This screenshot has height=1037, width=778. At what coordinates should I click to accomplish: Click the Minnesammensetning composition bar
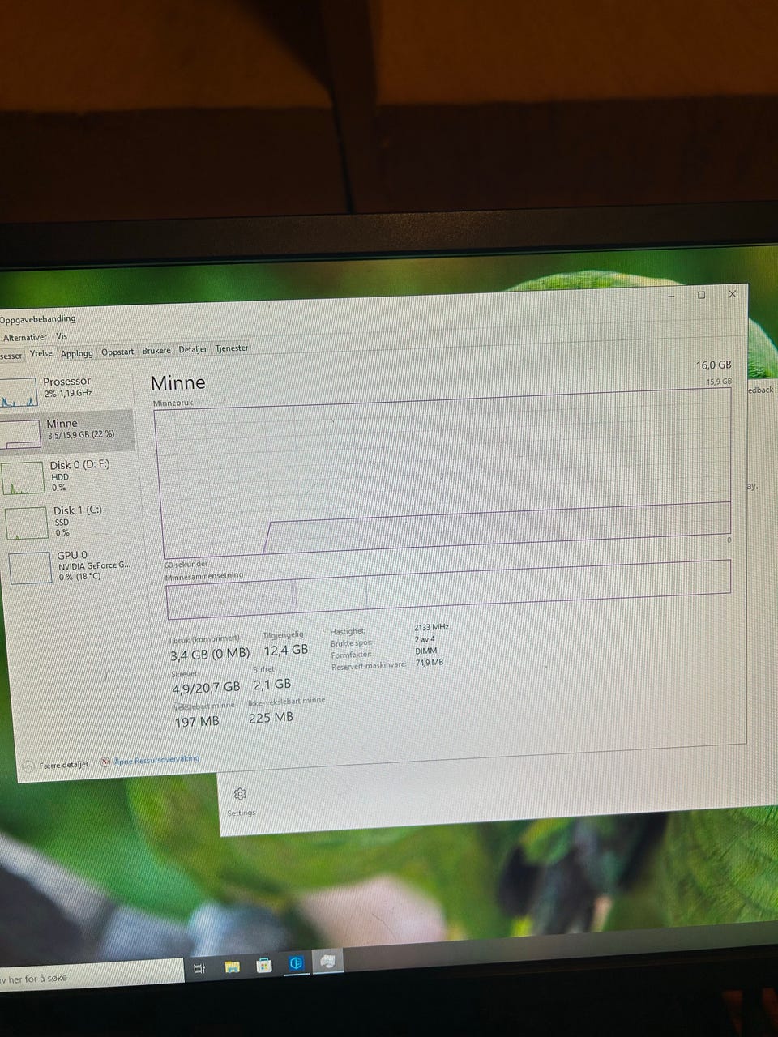tap(448, 590)
